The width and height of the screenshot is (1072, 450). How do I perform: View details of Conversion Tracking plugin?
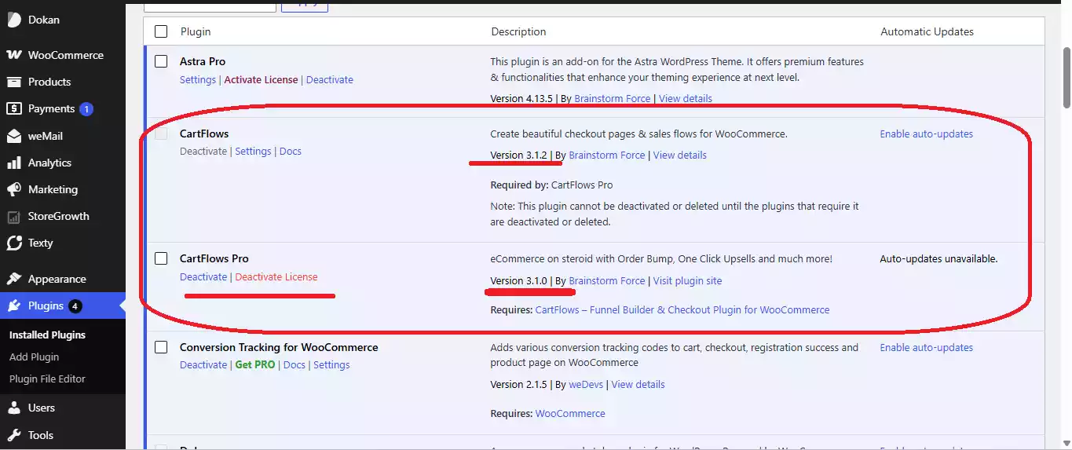tap(638, 384)
